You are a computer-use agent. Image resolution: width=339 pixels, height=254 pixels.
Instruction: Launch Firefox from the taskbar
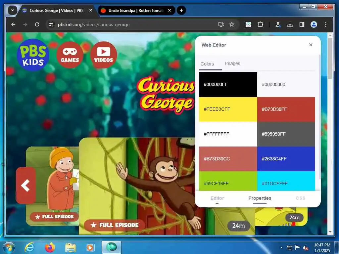[50, 247]
